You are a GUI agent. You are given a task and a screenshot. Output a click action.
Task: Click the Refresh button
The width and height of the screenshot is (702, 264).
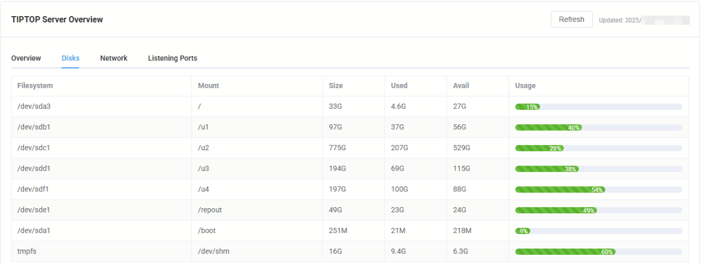coord(571,20)
